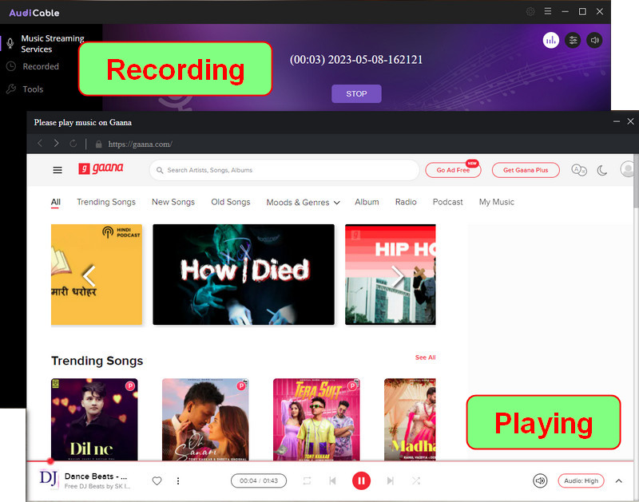The width and height of the screenshot is (639, 502).
Task: Click the Dance Beats track title
Action: coord(96,476)
